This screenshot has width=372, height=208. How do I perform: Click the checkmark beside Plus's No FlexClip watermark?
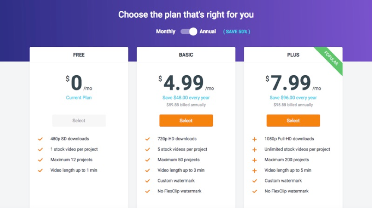[x=255, y=191]
